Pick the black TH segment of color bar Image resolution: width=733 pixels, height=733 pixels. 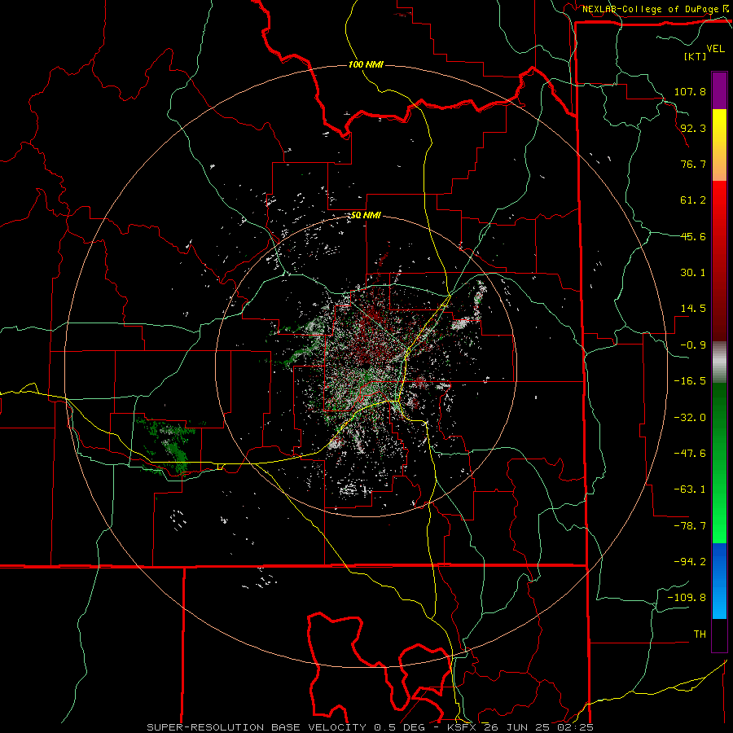pos(719,634)
